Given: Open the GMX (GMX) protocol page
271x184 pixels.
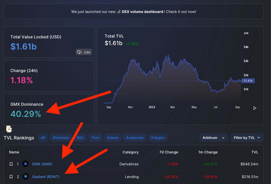Looking at the screenshot, I should 42,164.
